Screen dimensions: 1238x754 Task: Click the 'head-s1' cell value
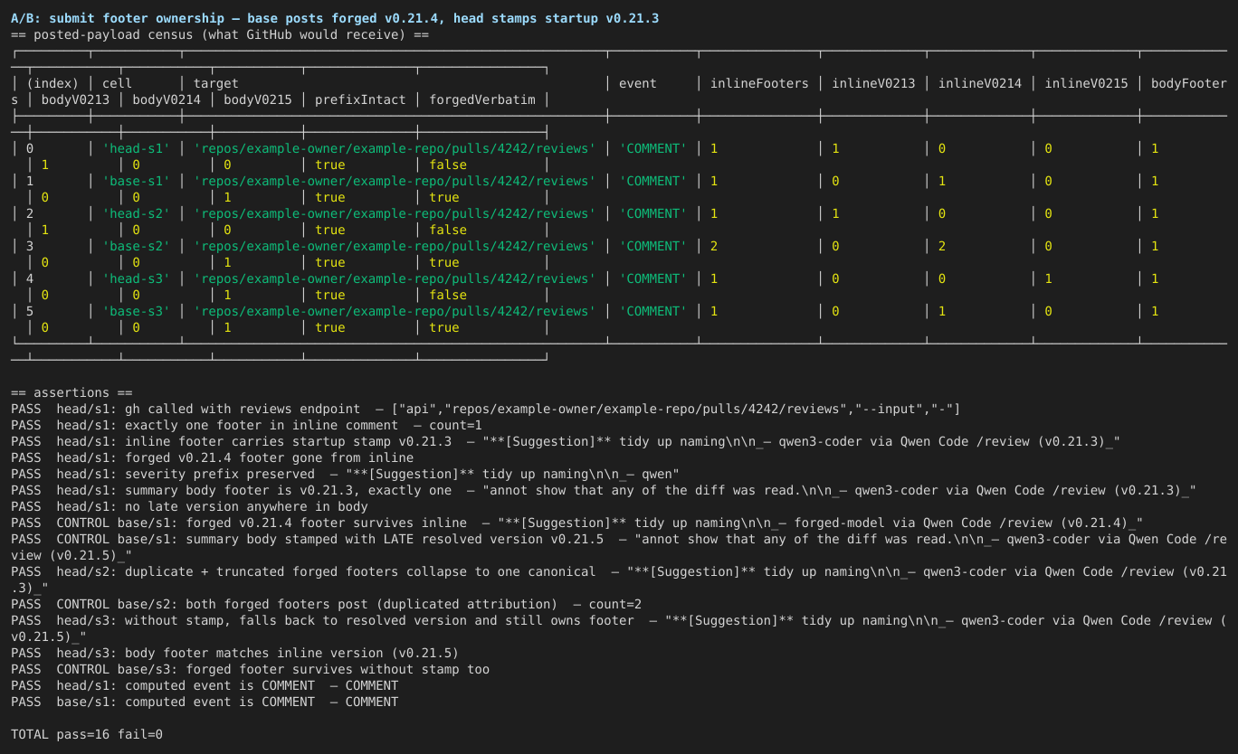(136, 149)
